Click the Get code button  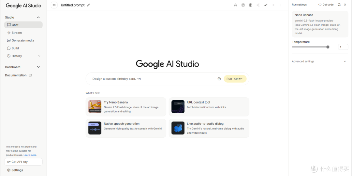326,5
